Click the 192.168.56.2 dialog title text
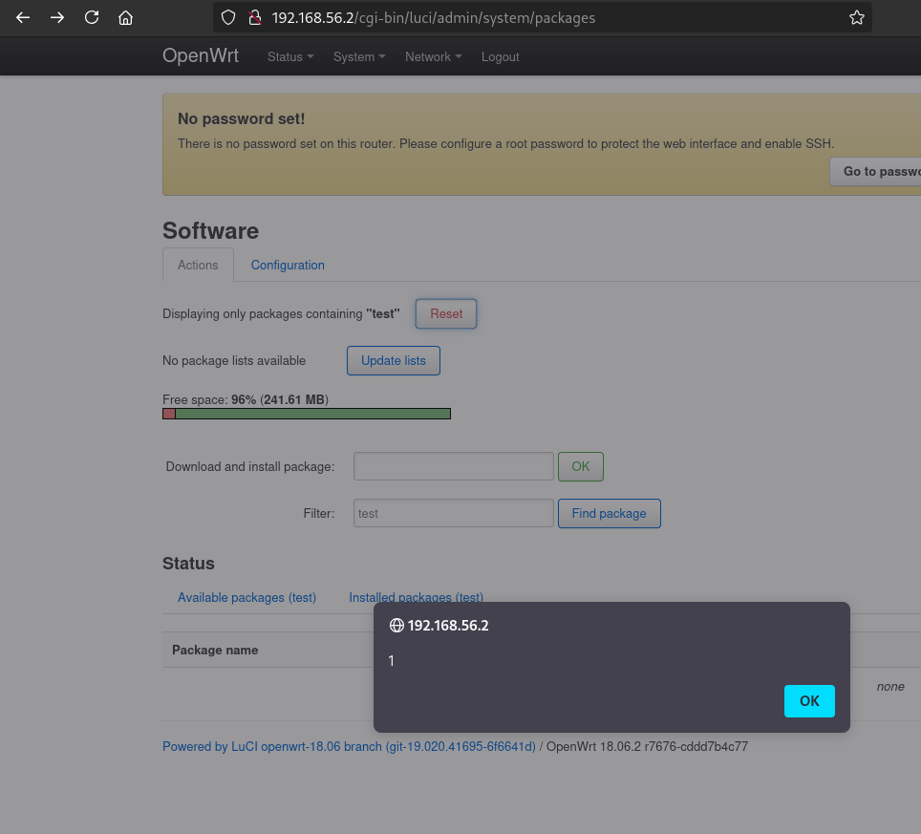 (447, 626)
